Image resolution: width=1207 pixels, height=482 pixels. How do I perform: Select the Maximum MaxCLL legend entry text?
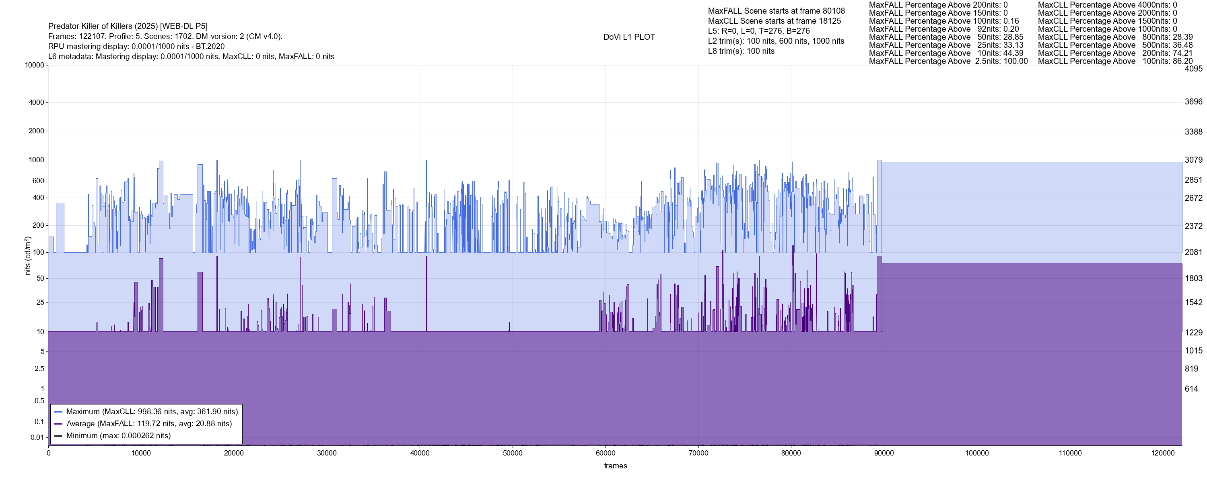pyautogui.click(x=152, y=412)
